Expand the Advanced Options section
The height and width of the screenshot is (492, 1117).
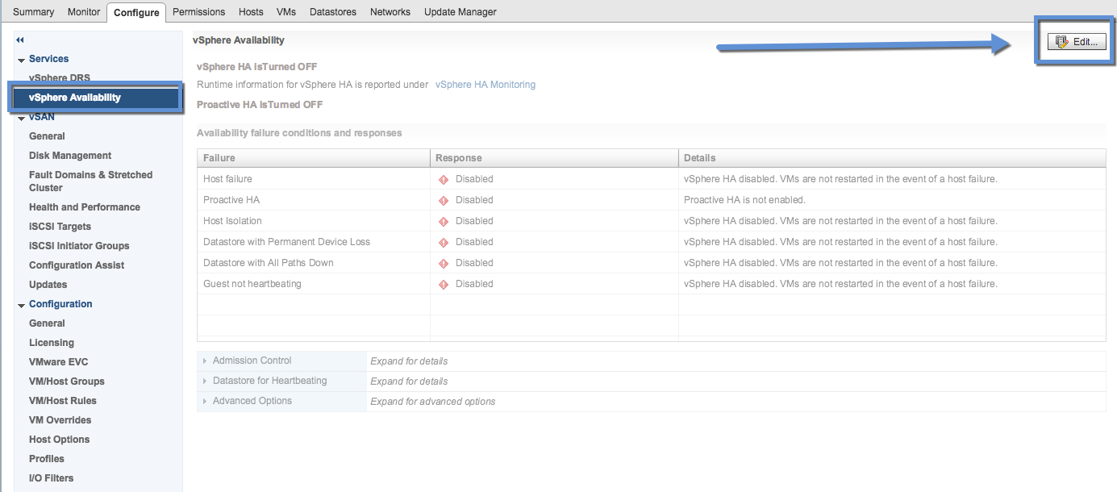[205, 401]
